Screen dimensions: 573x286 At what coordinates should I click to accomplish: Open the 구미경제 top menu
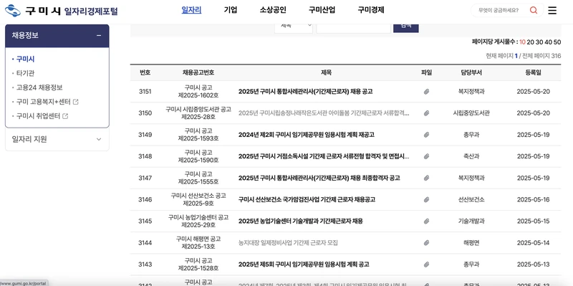click(371, 10)
